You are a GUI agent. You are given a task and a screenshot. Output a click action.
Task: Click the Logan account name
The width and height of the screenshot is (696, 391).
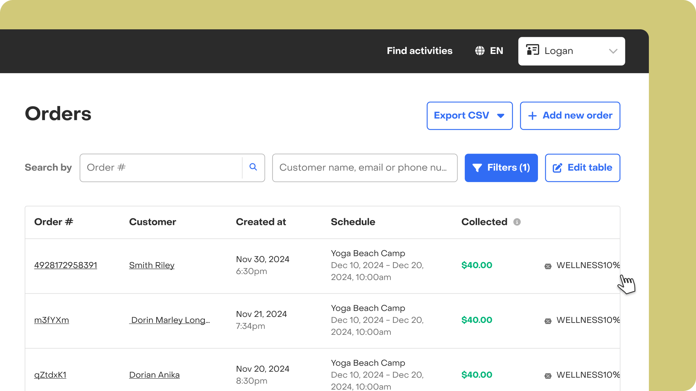(x=558, y=51)
